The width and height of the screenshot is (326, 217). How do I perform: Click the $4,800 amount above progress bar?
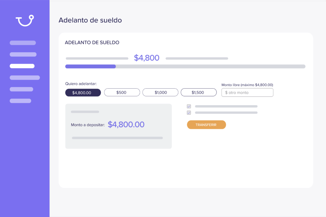(x=146, y=58)
